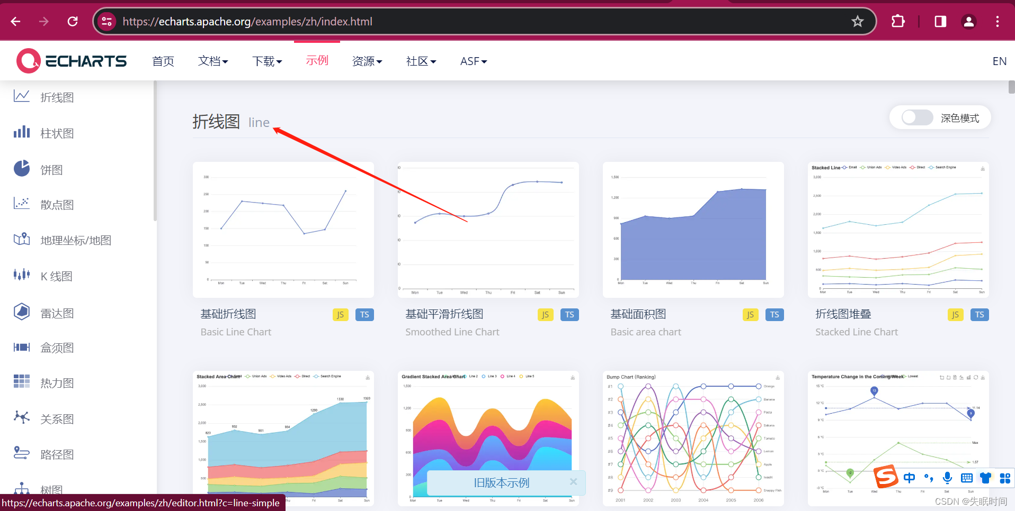Screen dimensions: 1015x511
Task: Click the browser forward arrow
Action: [44, 22]
